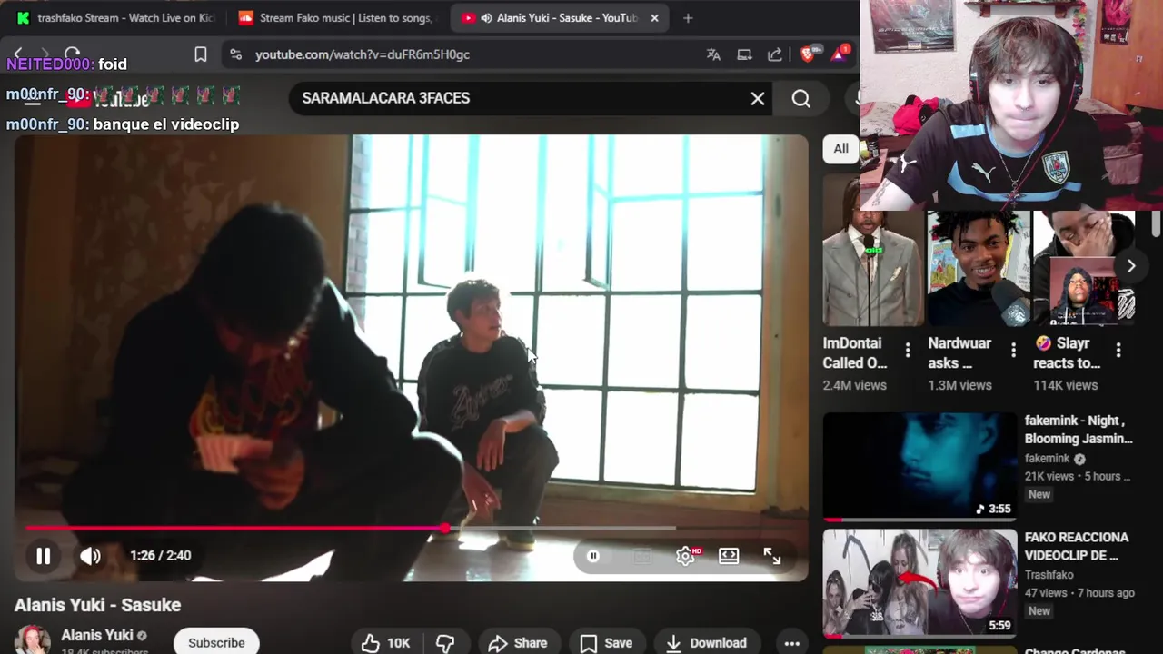Open FAKO REACCIONA VIDEOCLIP DE ... title
Image resolution: width=1163 pixels, height=654 pixels.
(1077, 546)
